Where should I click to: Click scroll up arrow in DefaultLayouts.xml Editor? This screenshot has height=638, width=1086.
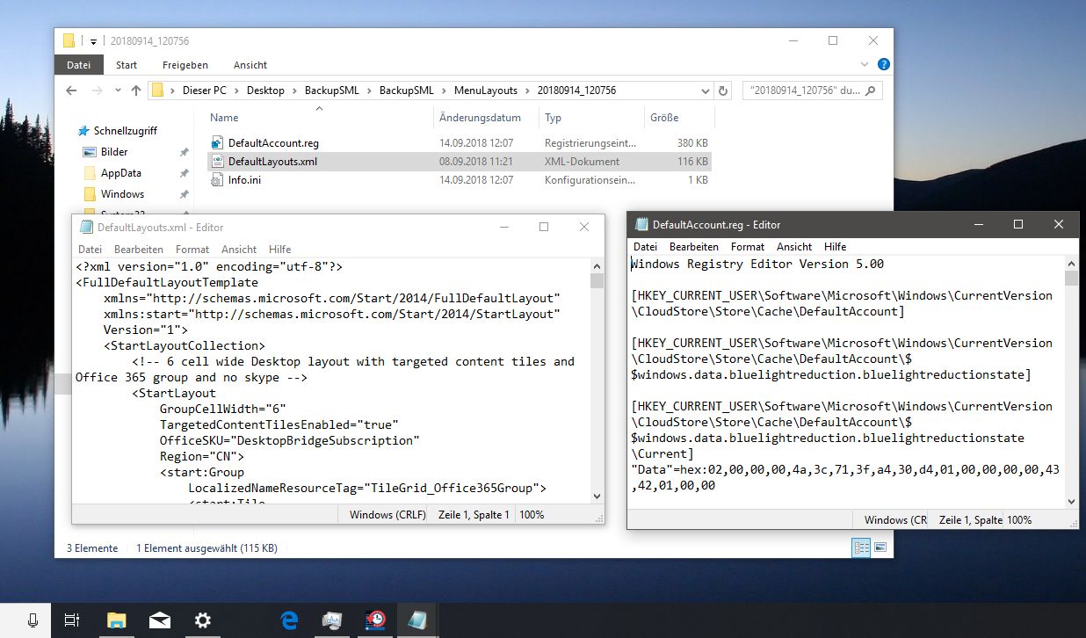pos(597,265)
